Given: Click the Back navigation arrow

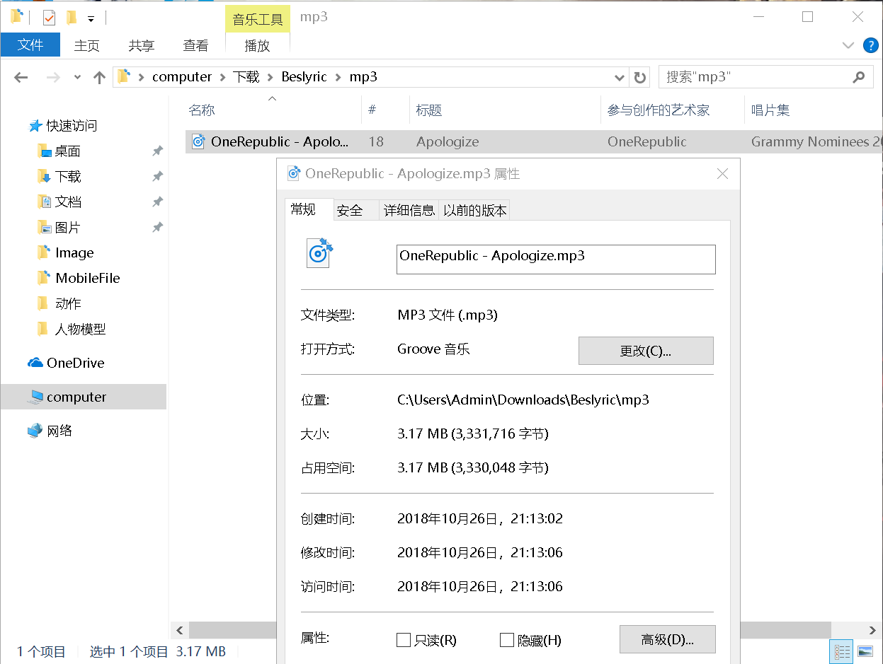Looking at the screenshot, I should 21,78.
